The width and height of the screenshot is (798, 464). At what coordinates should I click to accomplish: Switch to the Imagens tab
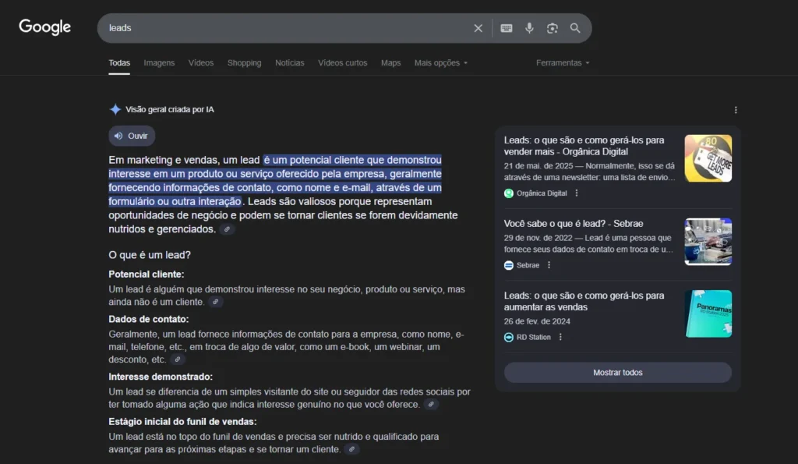coord(159,62)
